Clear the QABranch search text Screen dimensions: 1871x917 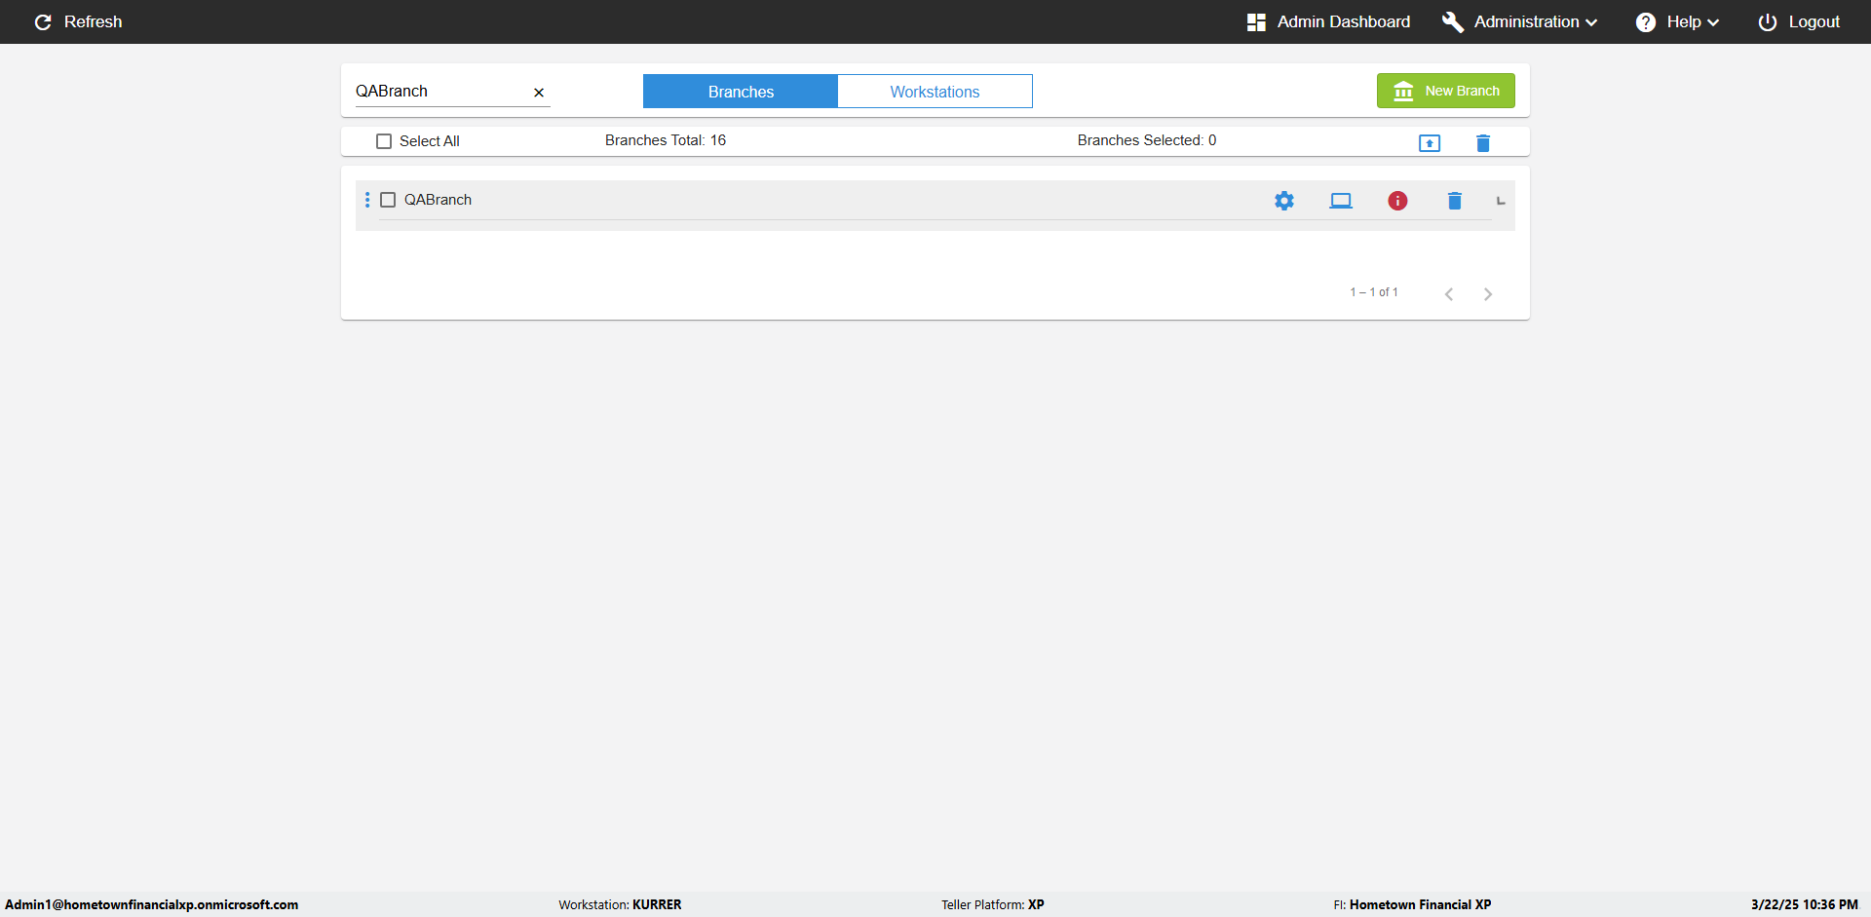(x=539, y=93)
